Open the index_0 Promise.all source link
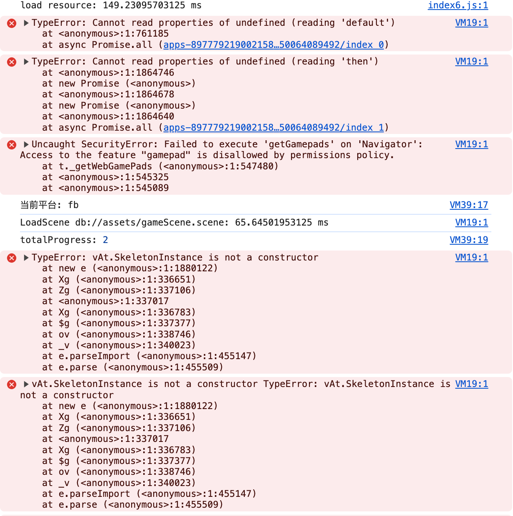Image resolution: width=513 pixels, height=516 pixels. [x=274, y=45]
